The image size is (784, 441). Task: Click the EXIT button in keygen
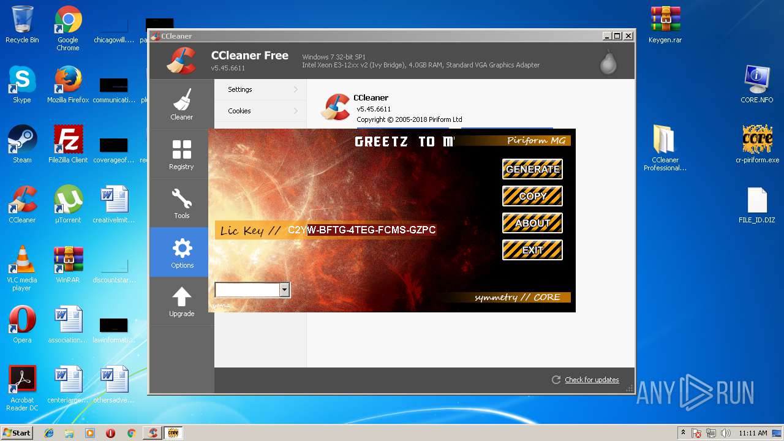[x=532, y=250]
